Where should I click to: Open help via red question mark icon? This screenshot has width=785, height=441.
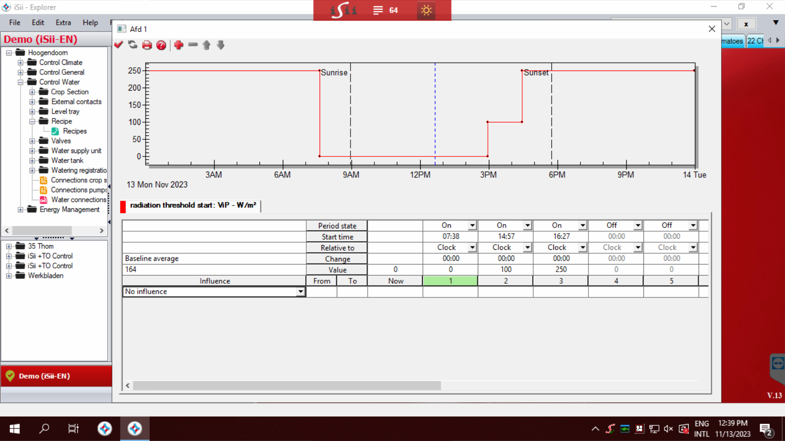point(161,45)
